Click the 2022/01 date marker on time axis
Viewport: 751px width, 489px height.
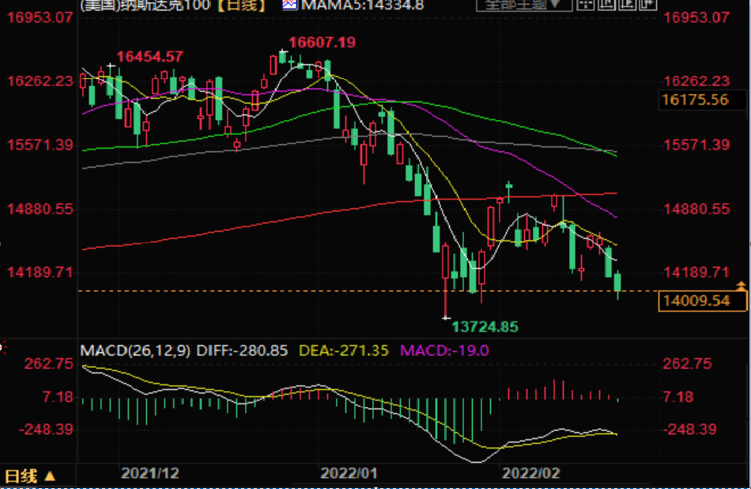pyautogui.click(x=348, y=473)
